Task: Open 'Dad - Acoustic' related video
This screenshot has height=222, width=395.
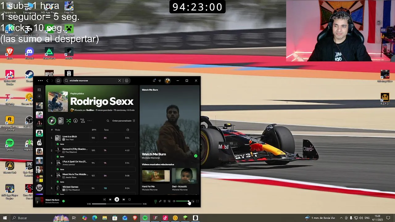Action: [x=184, y=176]
